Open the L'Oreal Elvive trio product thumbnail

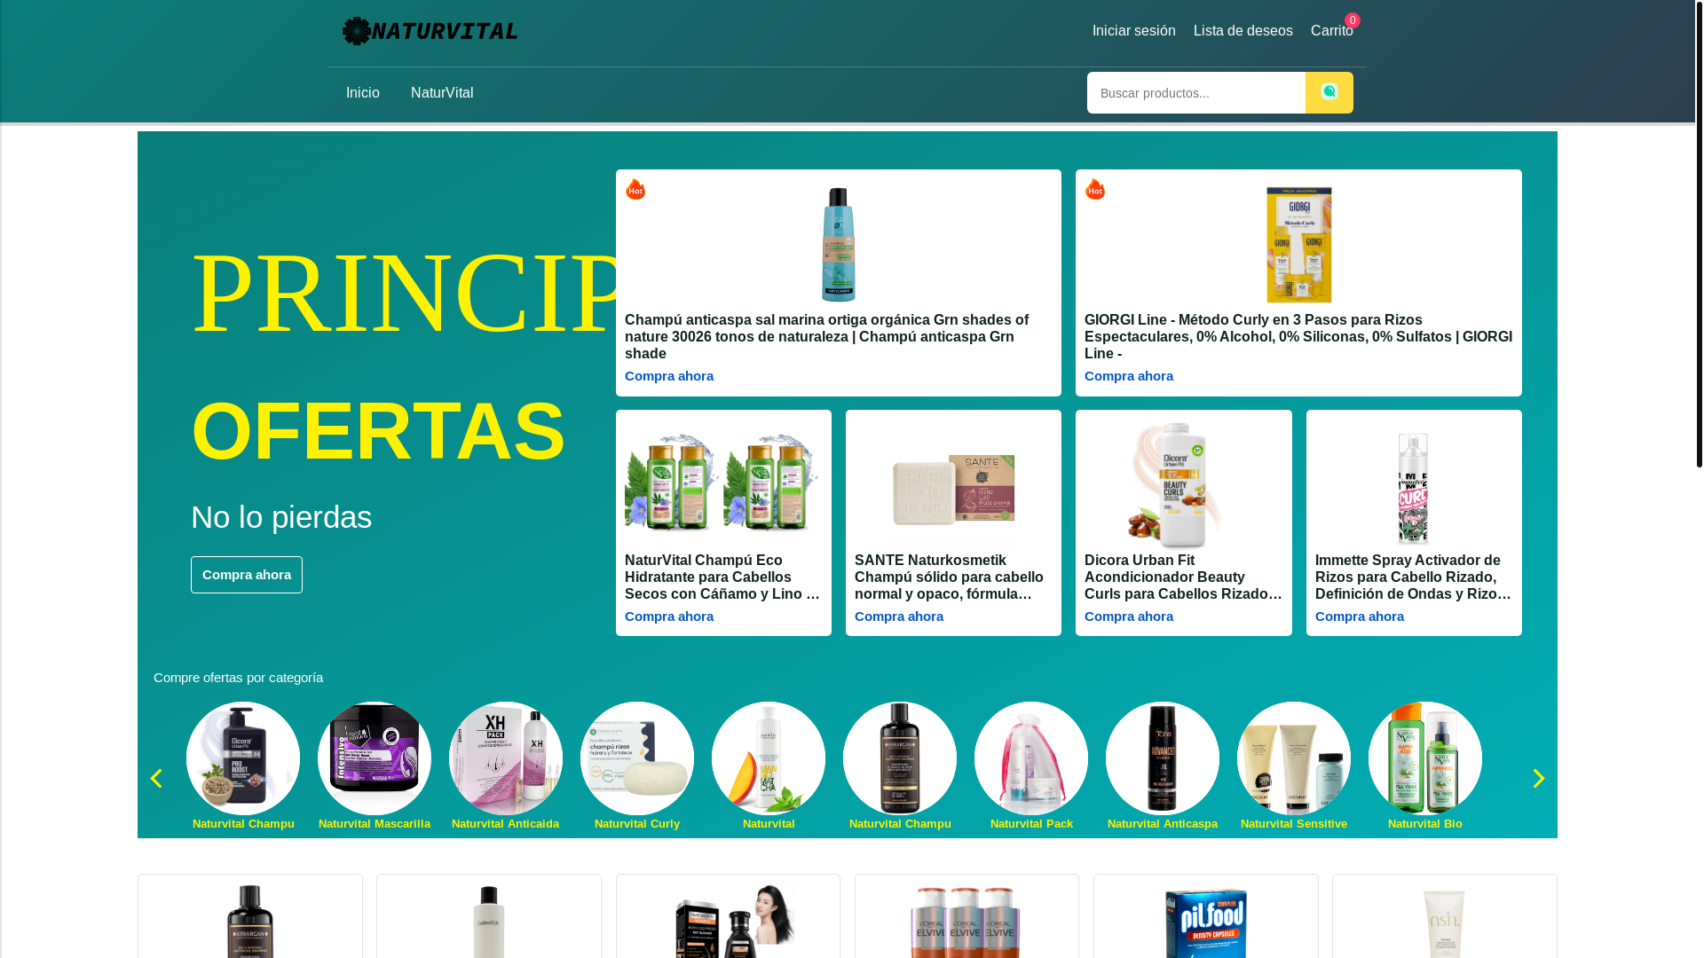coord(966,921)
